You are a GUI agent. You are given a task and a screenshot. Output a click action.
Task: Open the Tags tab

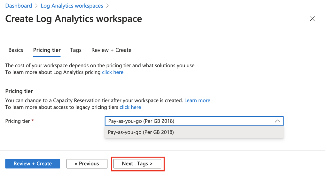76,50
